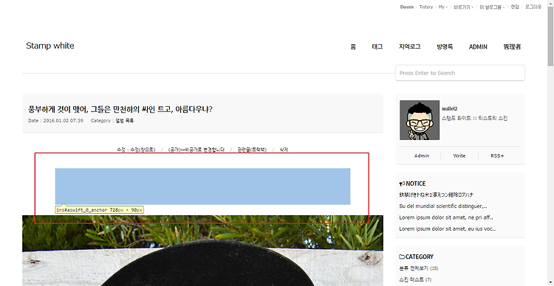This screenshot has height=286, width=554.
Task: Select the 관리자 navigation item
Action: (x=513, y=46)
